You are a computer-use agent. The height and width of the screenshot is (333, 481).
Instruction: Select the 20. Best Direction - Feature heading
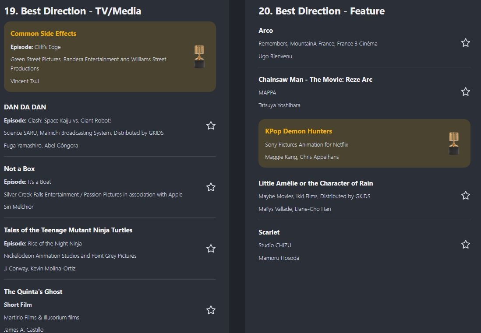(x=322, y=11)
